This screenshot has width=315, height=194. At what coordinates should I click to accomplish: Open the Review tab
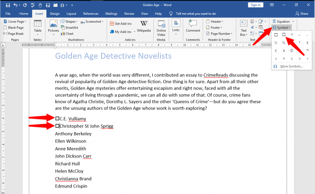[x=129, y=14]
